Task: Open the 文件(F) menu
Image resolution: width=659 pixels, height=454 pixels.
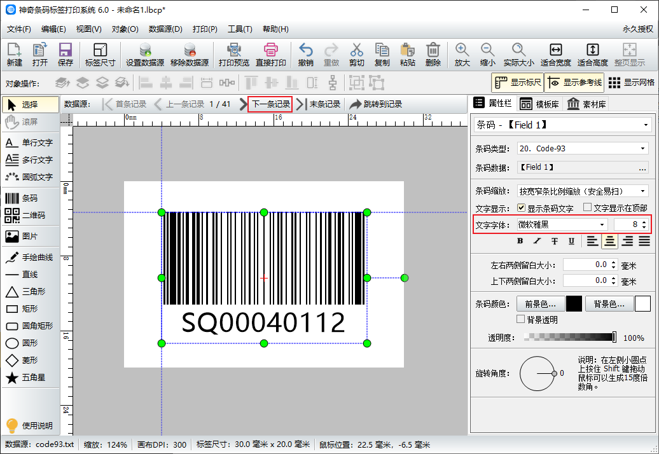Action: 19,29
